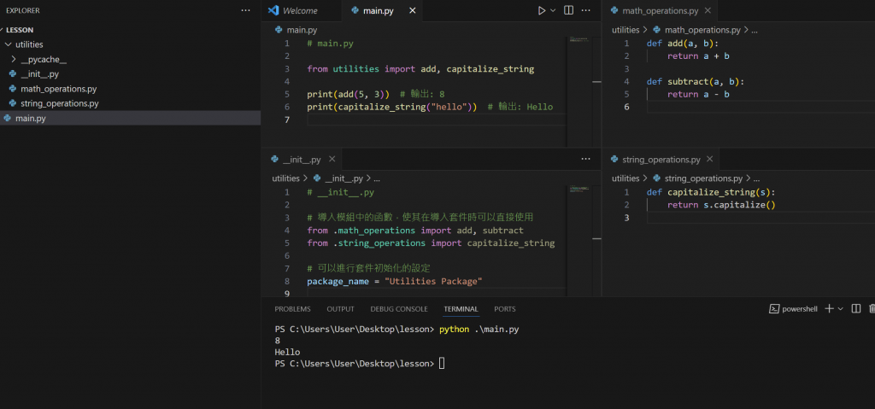This screenshot has height=409, width=875.
Task: Create a new terminal with plus icon
Action: [x=829, y=308]
